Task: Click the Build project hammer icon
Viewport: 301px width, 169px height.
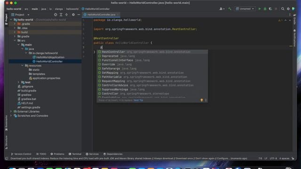Action: [230, 9]
